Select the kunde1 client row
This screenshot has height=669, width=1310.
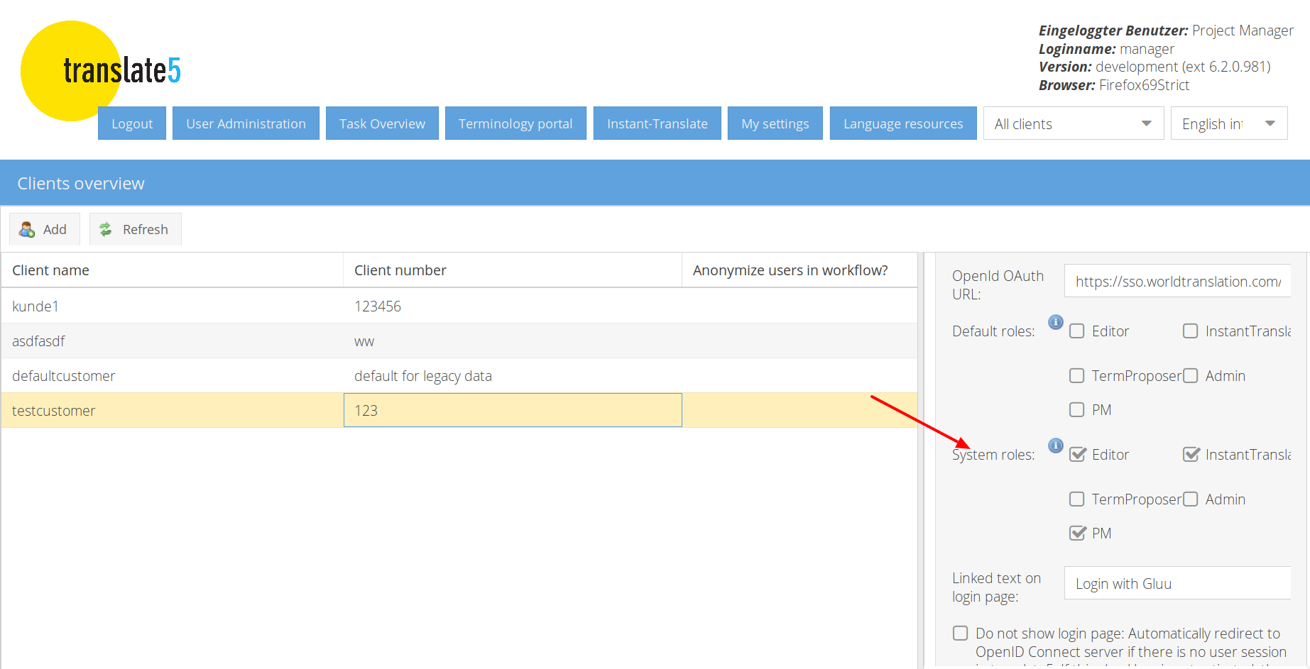pyautogui.click(x=170, y=306)
